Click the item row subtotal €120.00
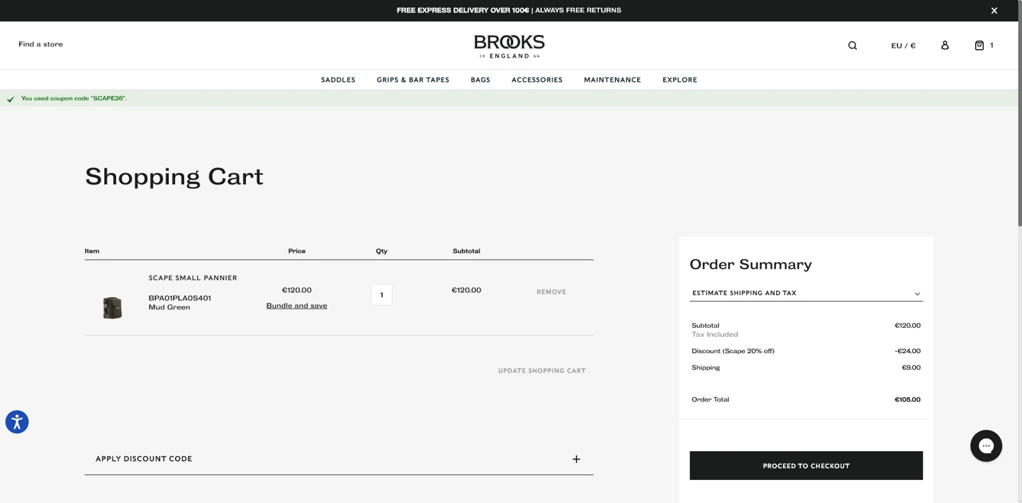1022x503 pixels. (x=466, y=290)
